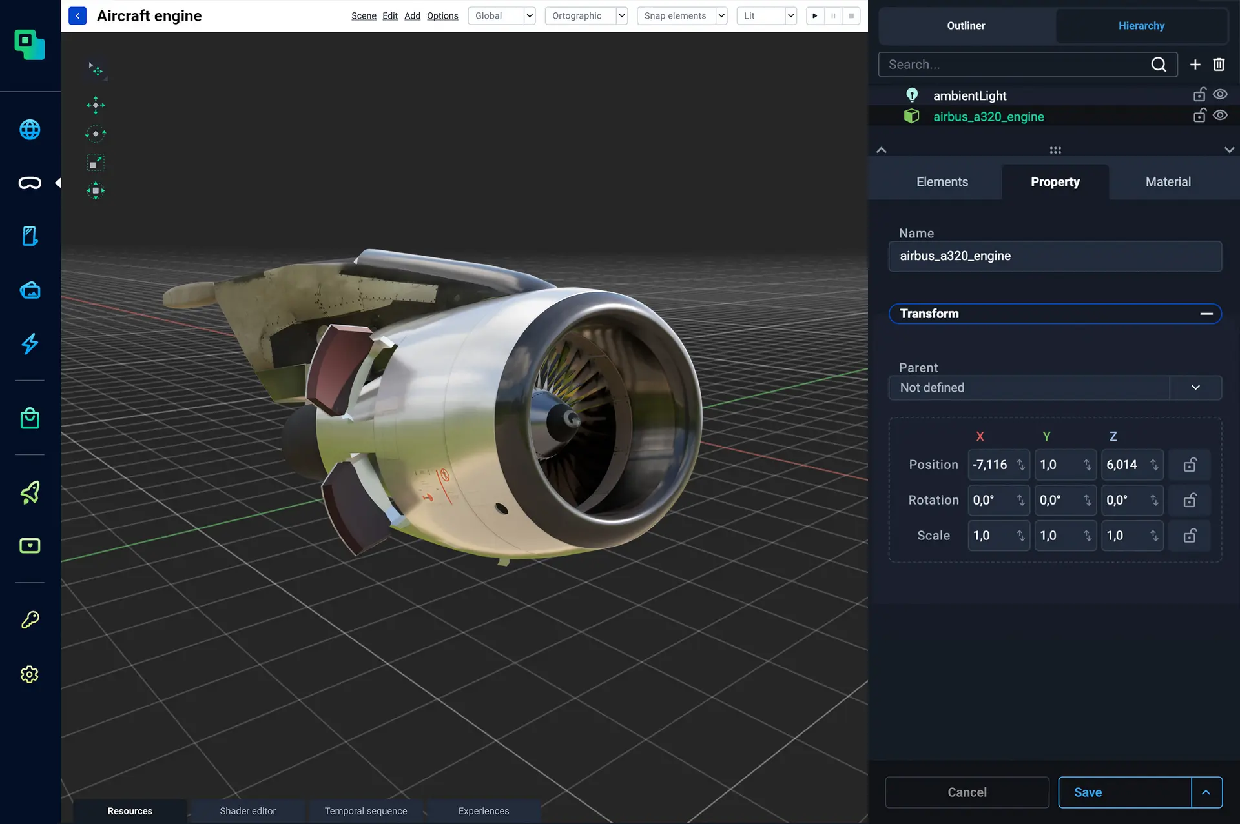The height and width of the screenshot is (824, 1240).
Task: Open the rocket publish icon in sidebar
Action: (x=30, y=493)
